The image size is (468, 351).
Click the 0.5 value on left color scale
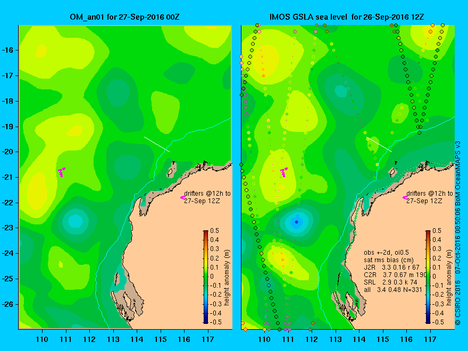(x=214, y=231)
